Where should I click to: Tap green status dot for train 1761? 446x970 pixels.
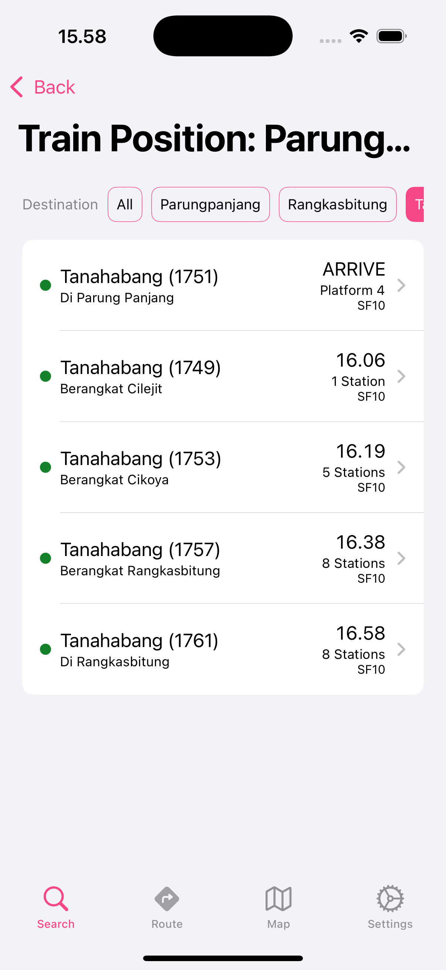(45, 649)
